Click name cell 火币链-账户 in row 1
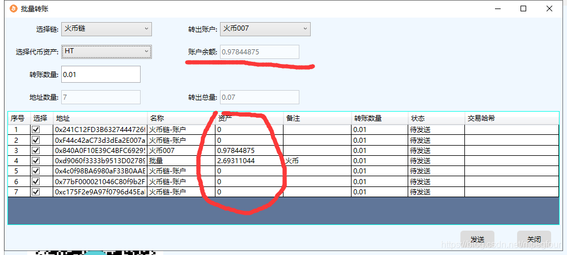Viewport: 567px width, 255px height. click(x=181, y=129)
